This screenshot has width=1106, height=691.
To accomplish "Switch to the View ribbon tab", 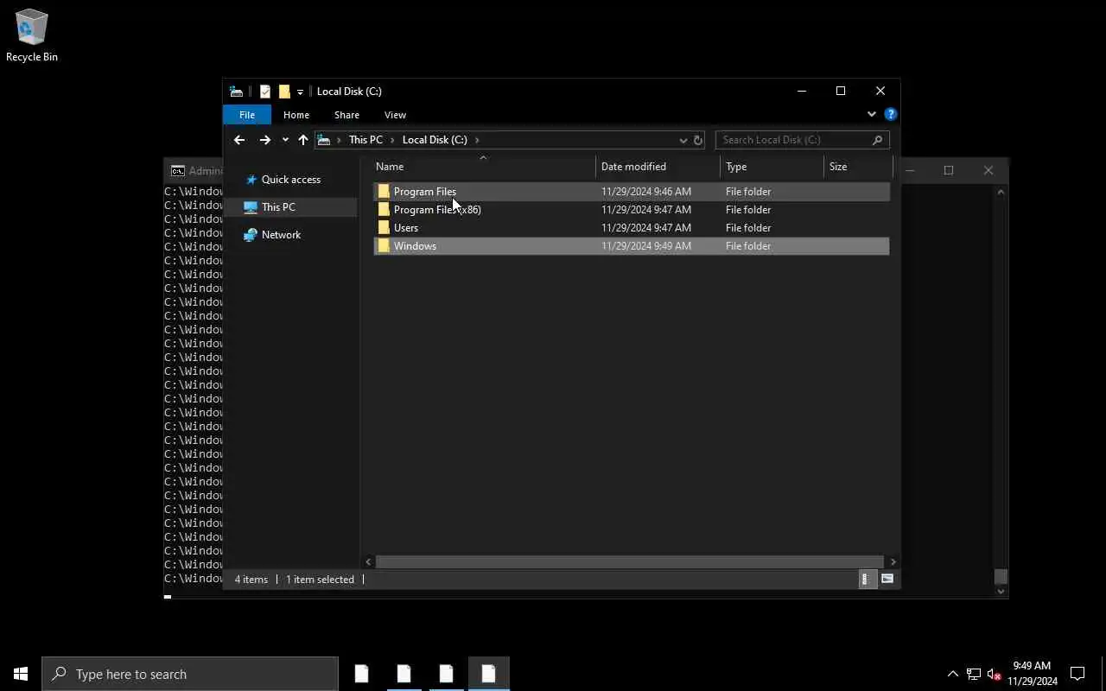I will [395, 115].
